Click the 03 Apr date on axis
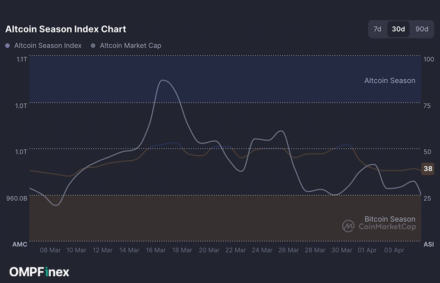This screenshot has height=283, width=440. click(394, 250)
